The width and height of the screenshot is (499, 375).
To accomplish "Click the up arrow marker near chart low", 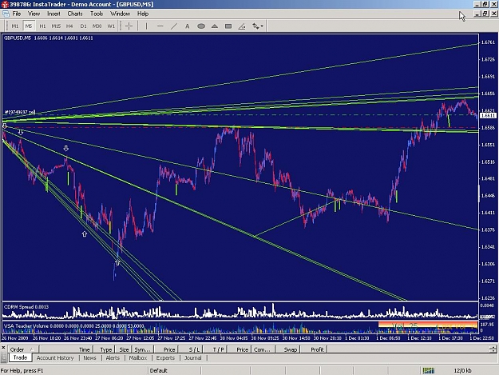I will click(x=117, y=263).
